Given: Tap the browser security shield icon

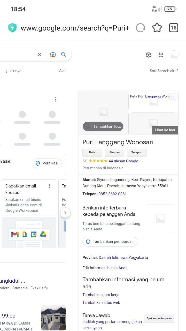Looking at the screenshot, I should (x=12, y=28).
